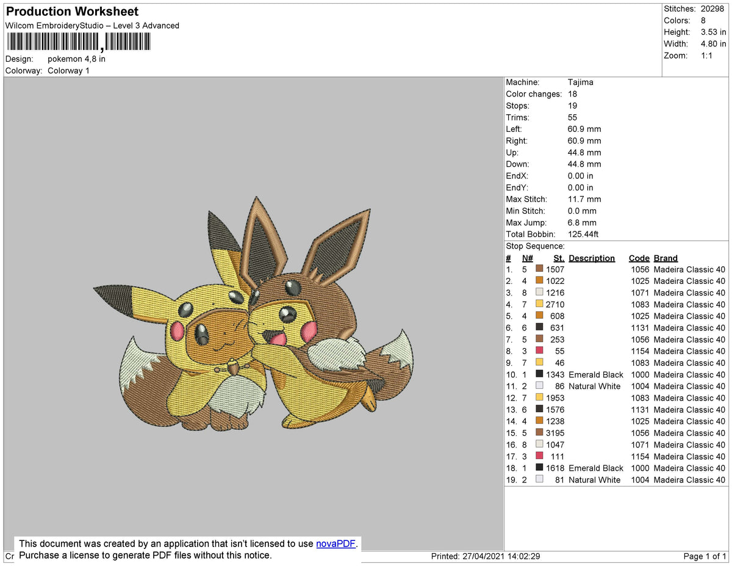Select 'Emerald Black' in stop row 18

pyautogui.click(x=596, y=468)
